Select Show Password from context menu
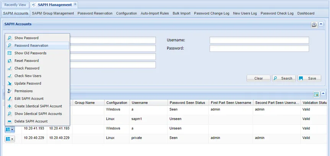330x156 pixels. [x=37, y=38]
